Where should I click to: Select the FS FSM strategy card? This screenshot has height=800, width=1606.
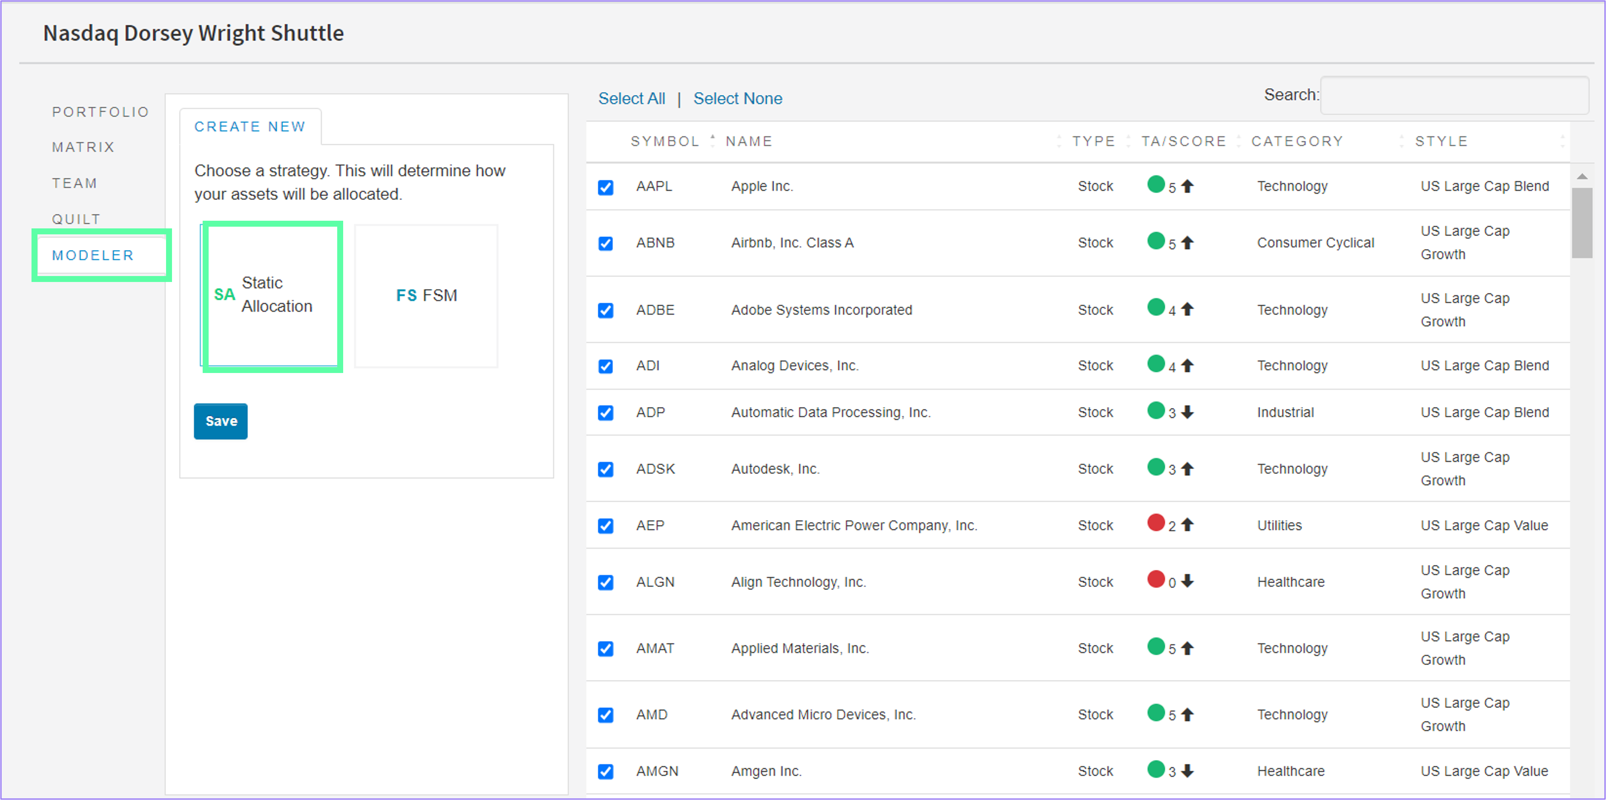pos(426,296)
